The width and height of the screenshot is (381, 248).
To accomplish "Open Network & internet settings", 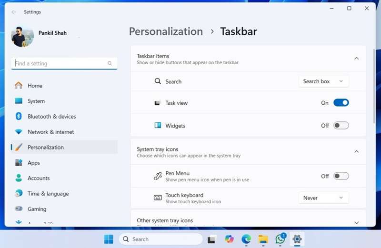I will click(x=50, y=132).
